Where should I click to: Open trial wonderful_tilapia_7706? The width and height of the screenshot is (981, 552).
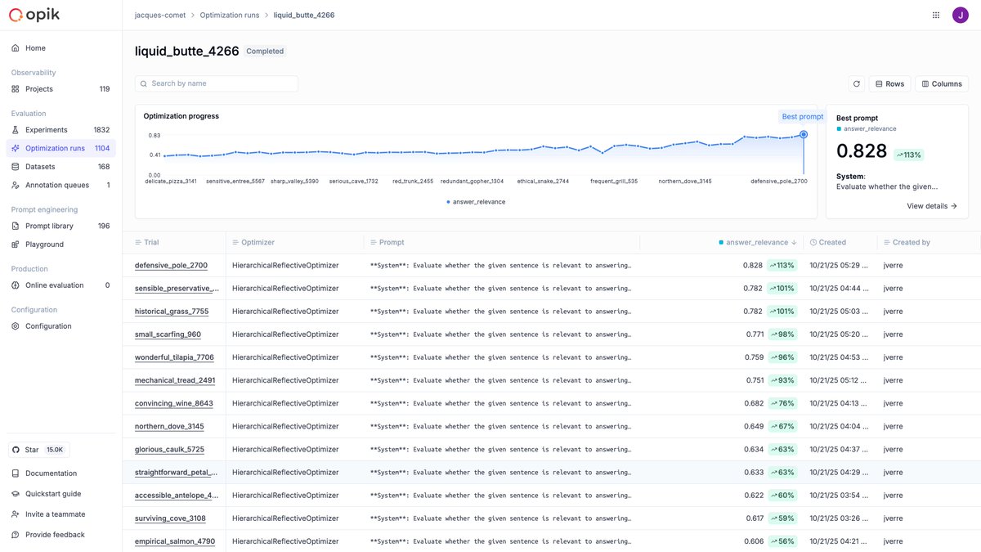(x=174, y=357)
